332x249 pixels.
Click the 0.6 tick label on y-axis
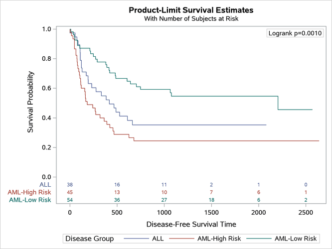click(46, 88)
